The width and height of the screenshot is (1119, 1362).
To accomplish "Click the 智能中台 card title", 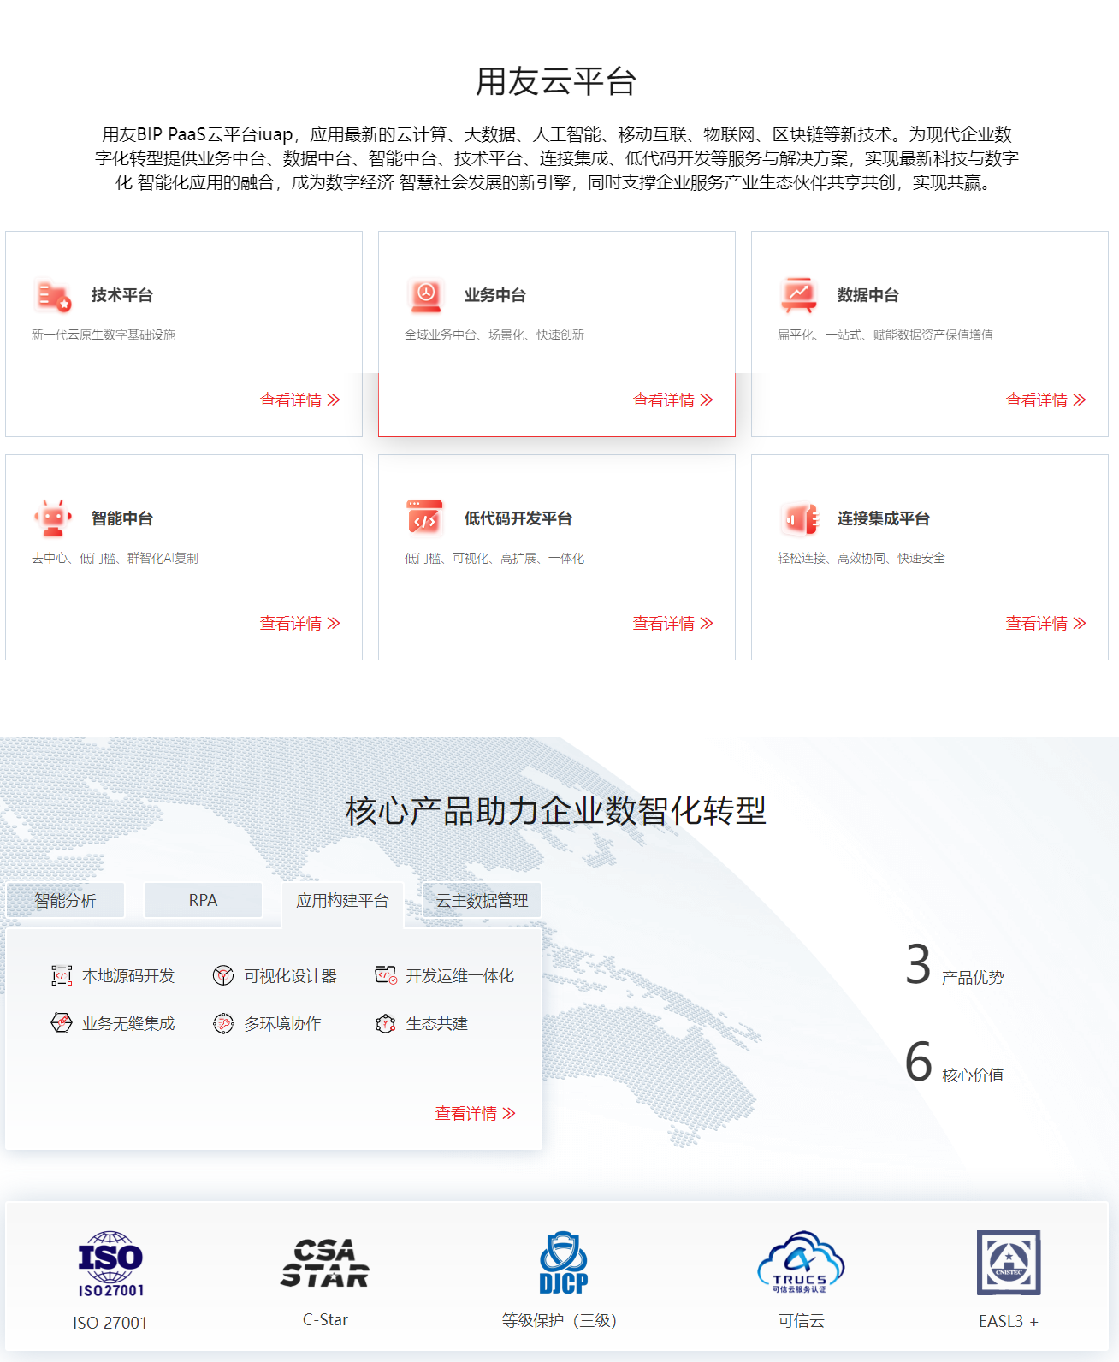I will 122,518.
